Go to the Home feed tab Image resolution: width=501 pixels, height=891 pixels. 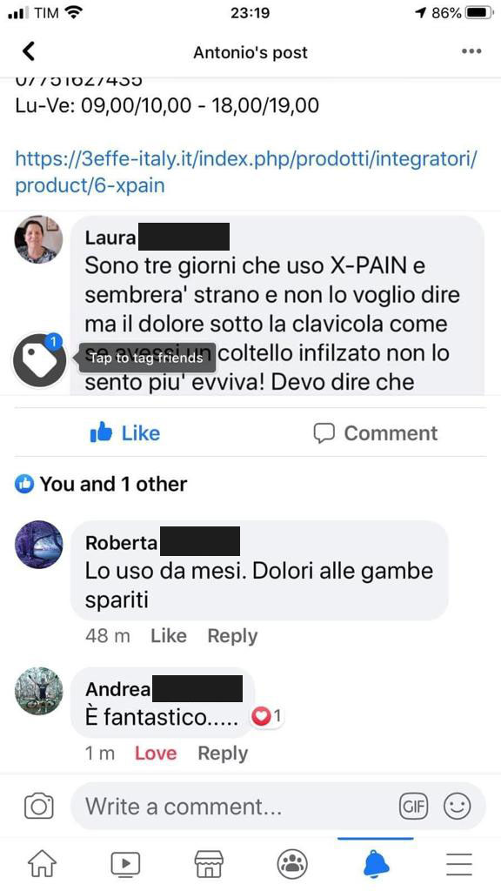43,863
